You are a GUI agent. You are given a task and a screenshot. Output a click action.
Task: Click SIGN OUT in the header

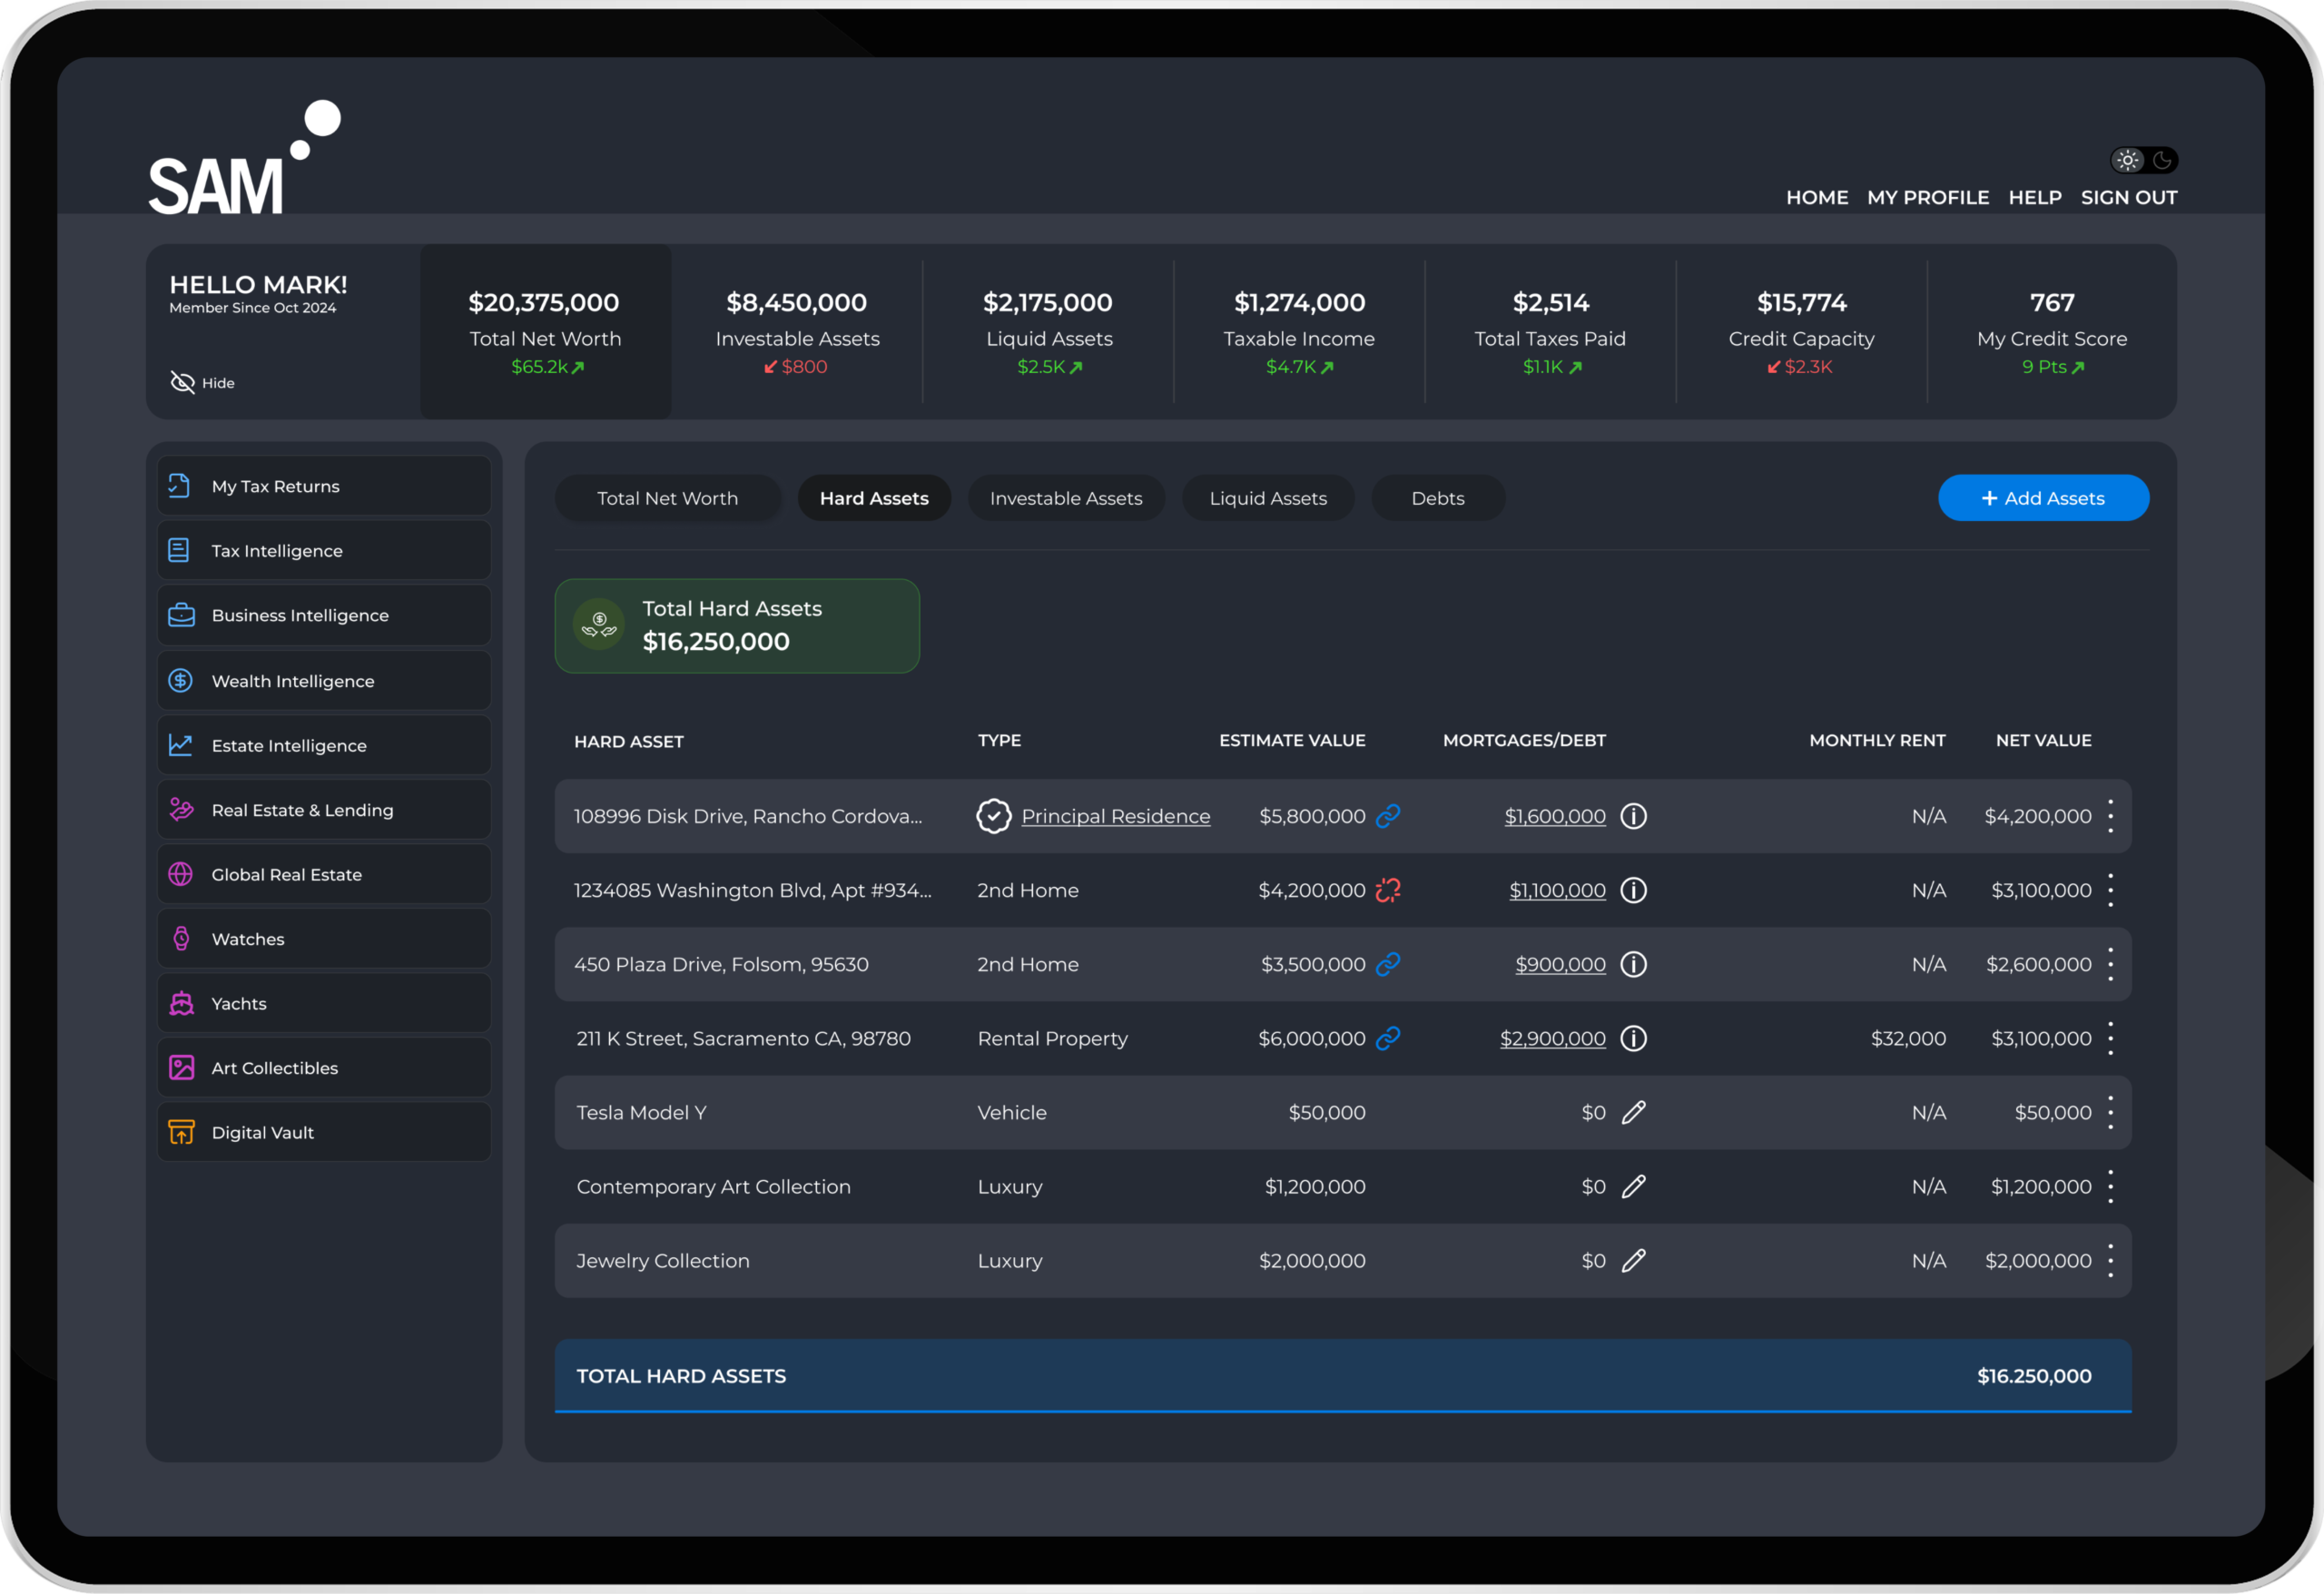2129,197
